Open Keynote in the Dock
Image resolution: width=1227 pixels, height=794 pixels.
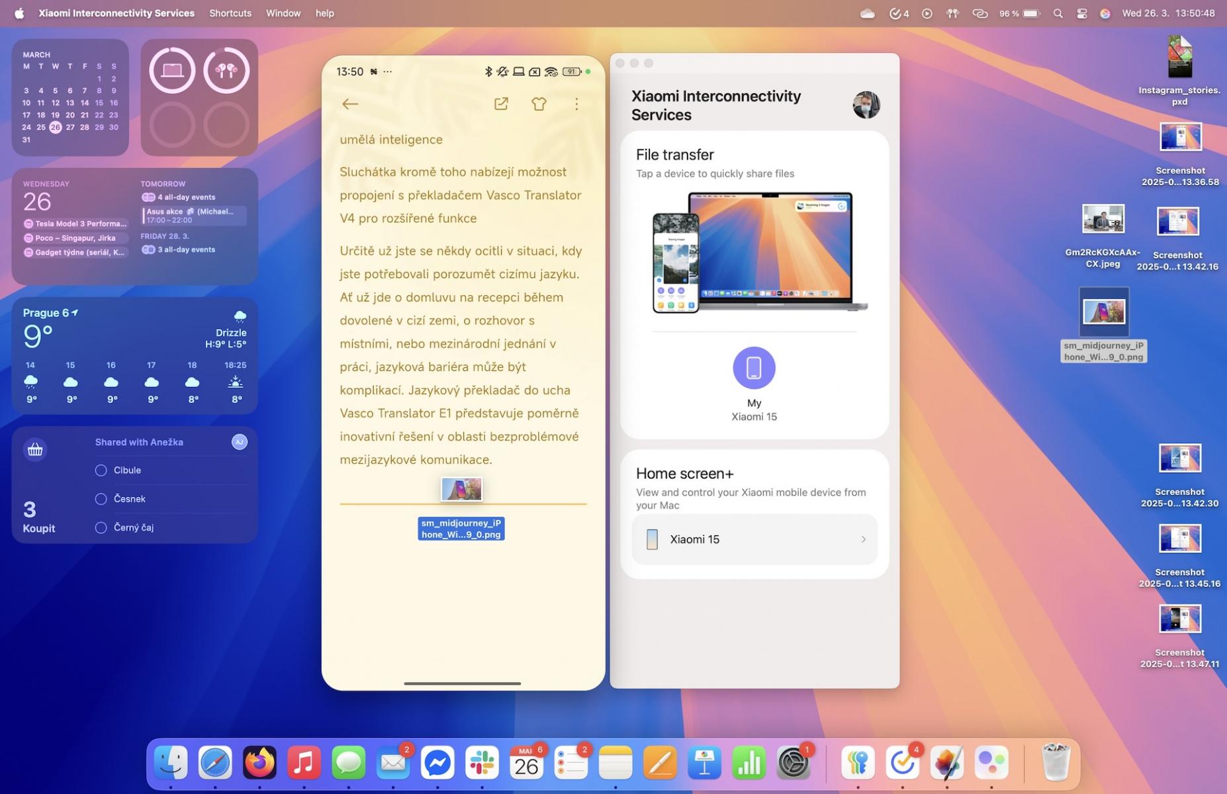point(704,763)
